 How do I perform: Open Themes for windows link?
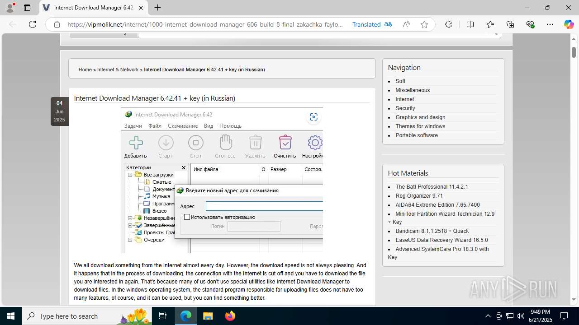pyautogui.click(x=420, y=126)
